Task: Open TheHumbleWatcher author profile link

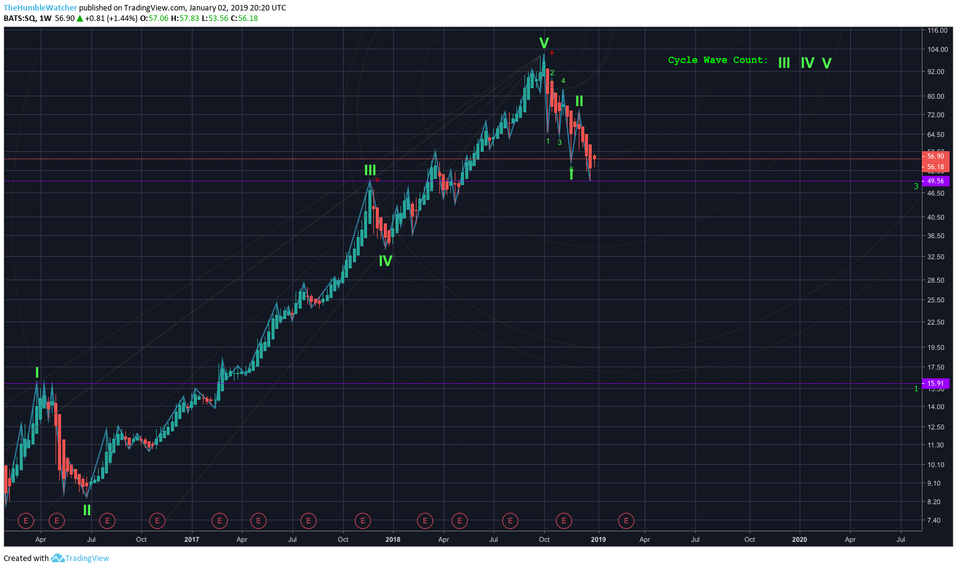Action: click(40, 8)
